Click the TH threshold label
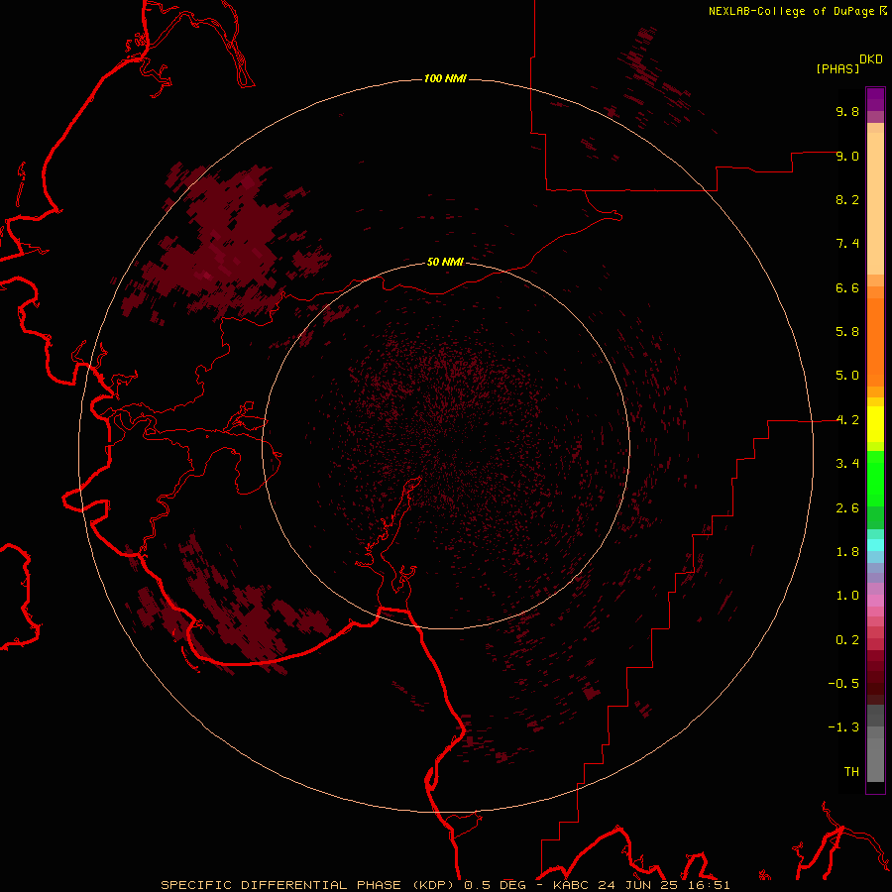Image resolution: width=892 pixels, height=892 pixels. (851, 772)
